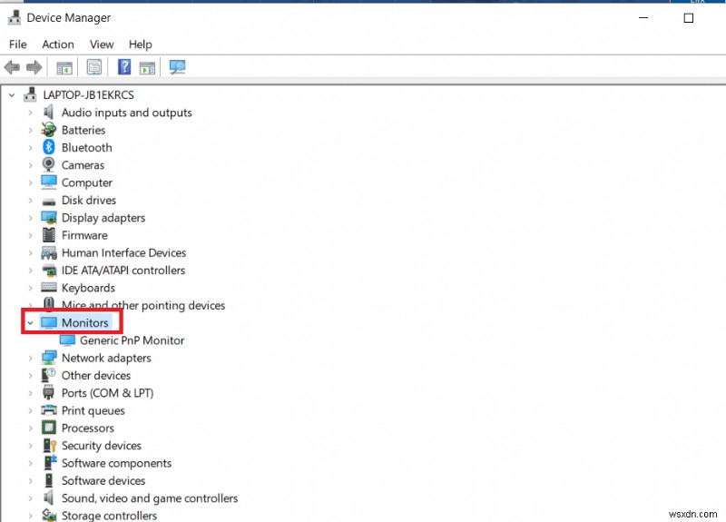Image resolution: width=726 pixels, height=522 pixels.
Task: Click the Cameras webcam icon
Action: [48, 164]
